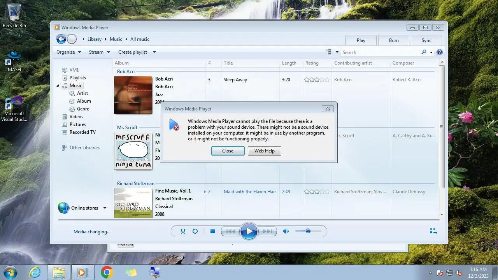Open the Stream menu
The height and width of the screenshot is (280, 498).
click(x=99, y=52)
